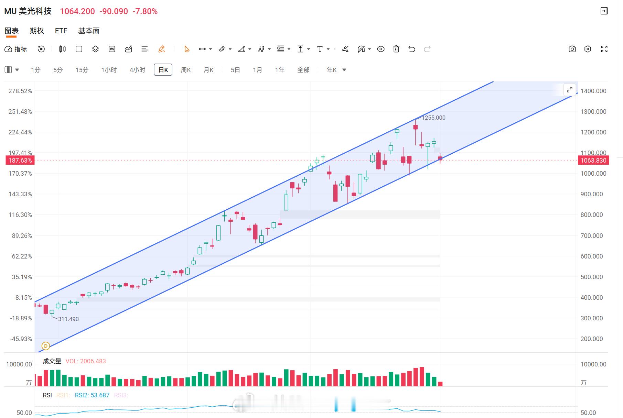Open the layout selector dropdown arrow
The image size is (623, 418).
click(x=17, y=70)
